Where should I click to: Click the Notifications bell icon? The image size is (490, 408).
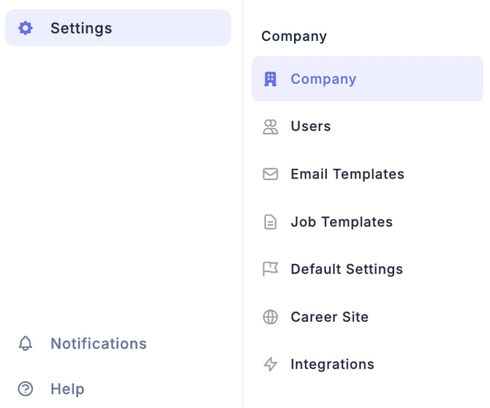click(x=26, y=344)
